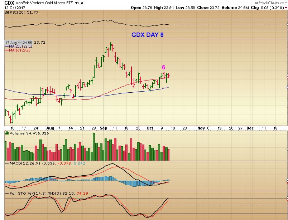Click the MA(50) 23.60 legend entry
Image resolution: width=288 pixels, height=220 pixels.
[18, 50]
